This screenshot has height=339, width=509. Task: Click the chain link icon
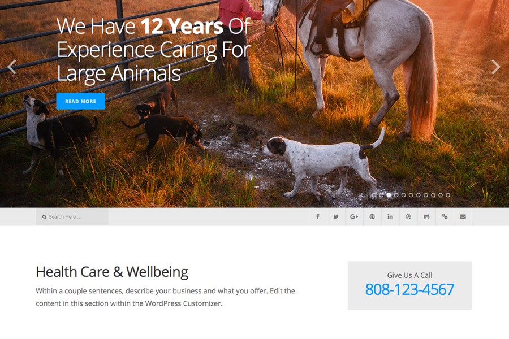[445, 217]
